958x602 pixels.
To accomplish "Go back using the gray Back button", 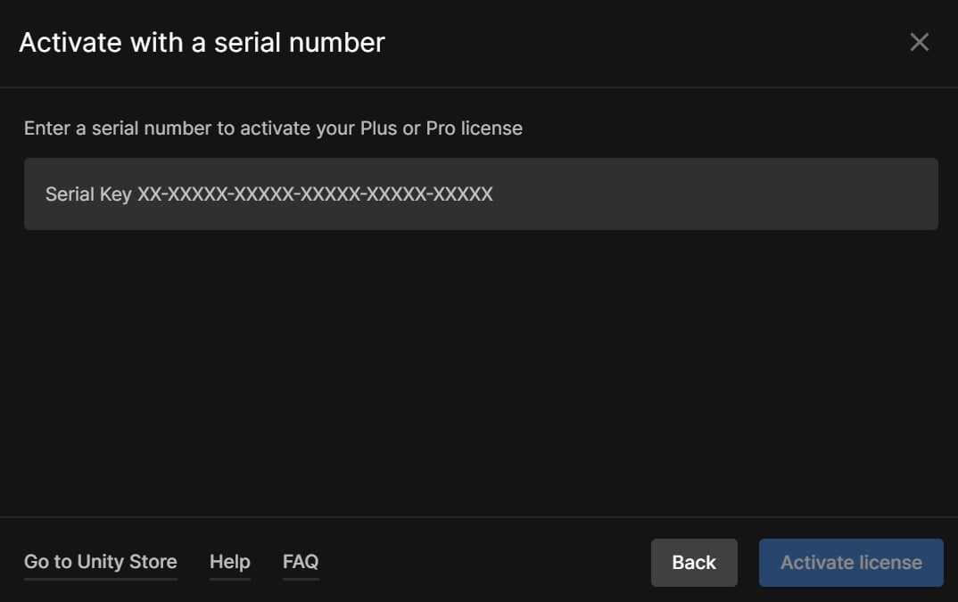I will pos(693,563).
